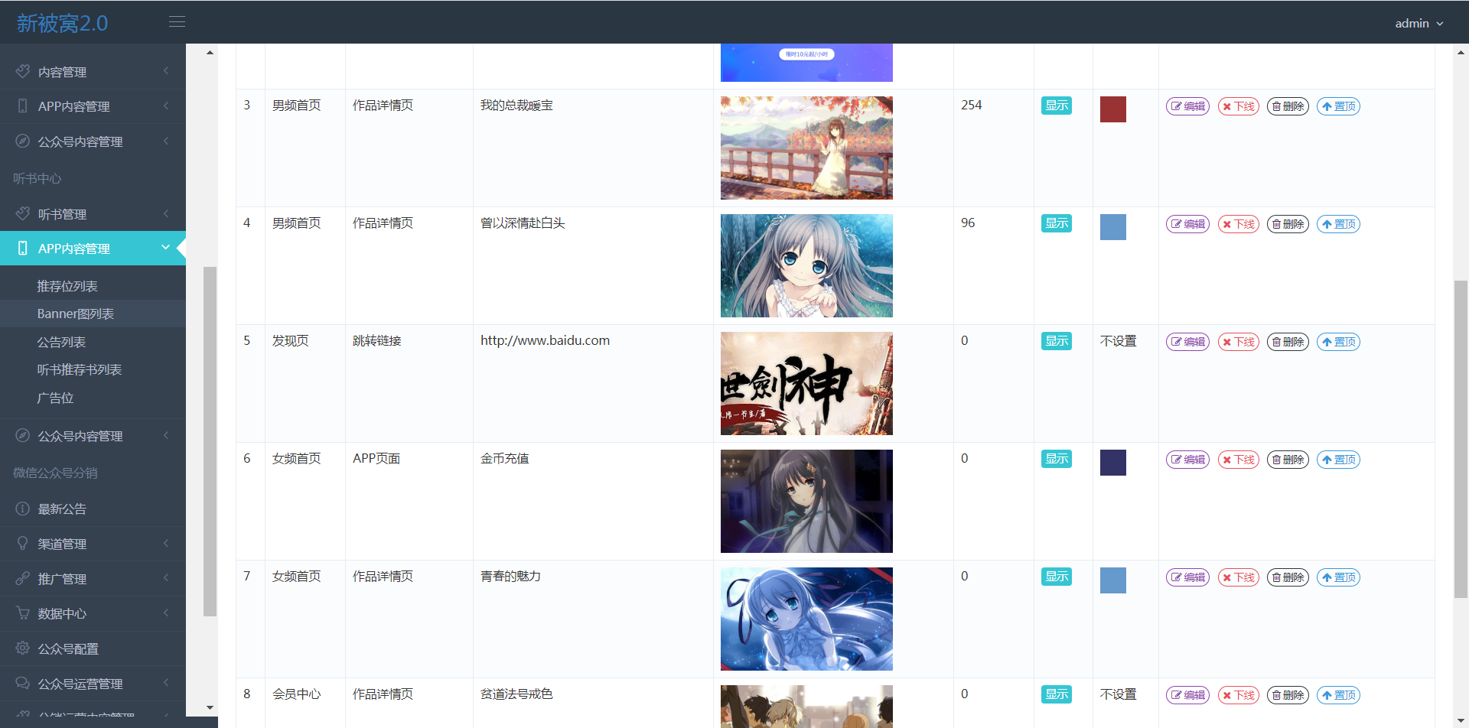Click the 最新公告 info icon

click(x=23, y=509)
